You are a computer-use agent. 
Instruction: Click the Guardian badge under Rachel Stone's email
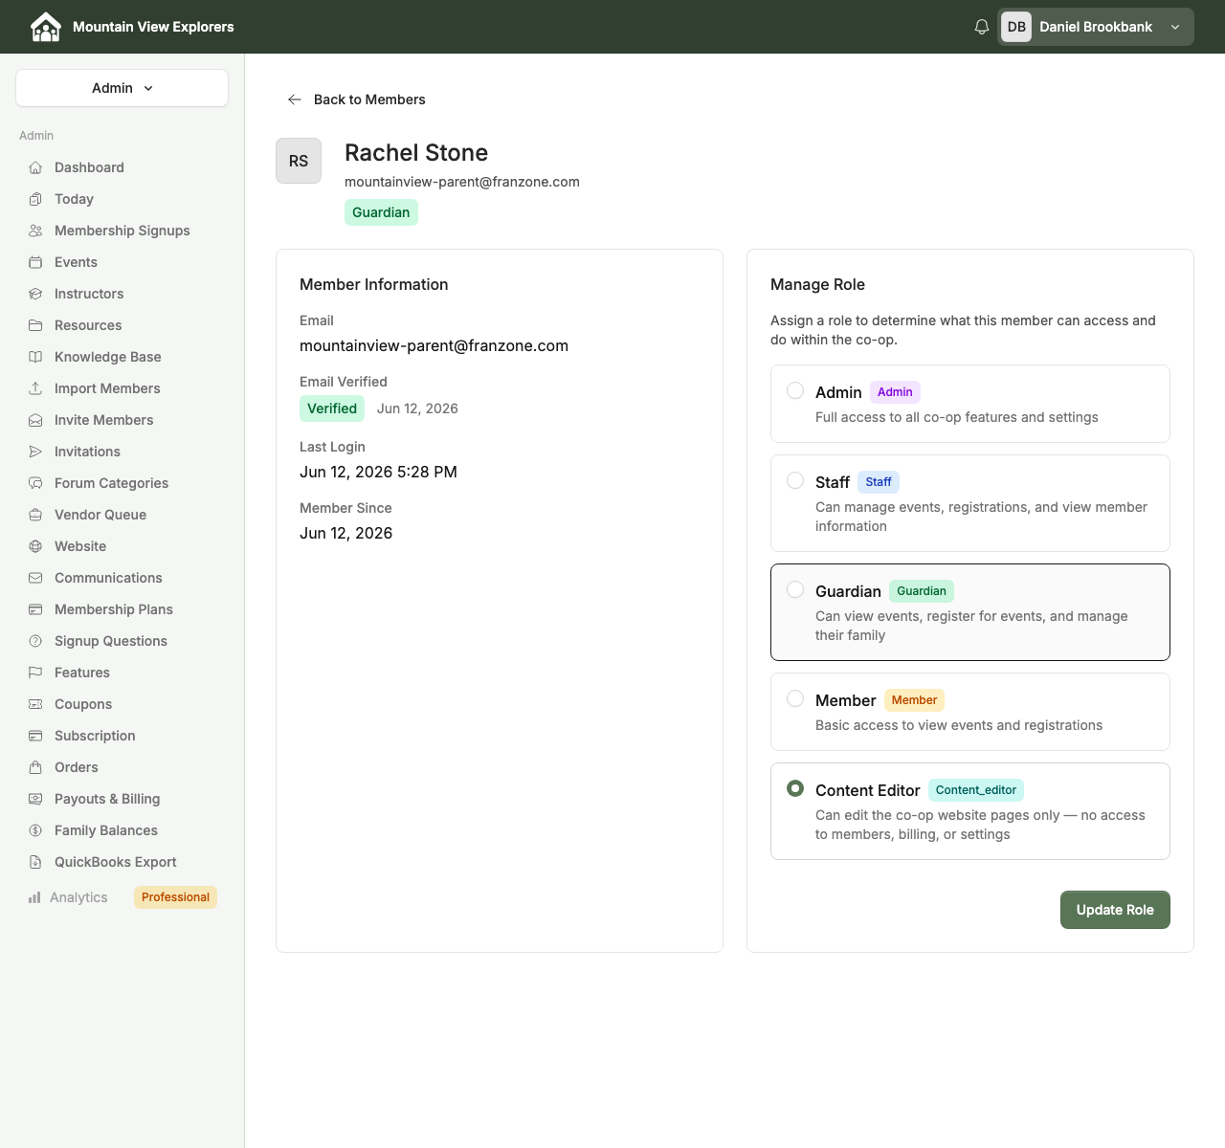381,212
